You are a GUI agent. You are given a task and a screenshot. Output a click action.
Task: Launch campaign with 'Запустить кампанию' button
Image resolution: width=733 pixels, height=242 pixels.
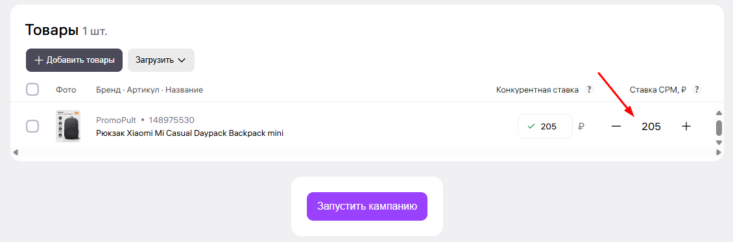[367, 206]
